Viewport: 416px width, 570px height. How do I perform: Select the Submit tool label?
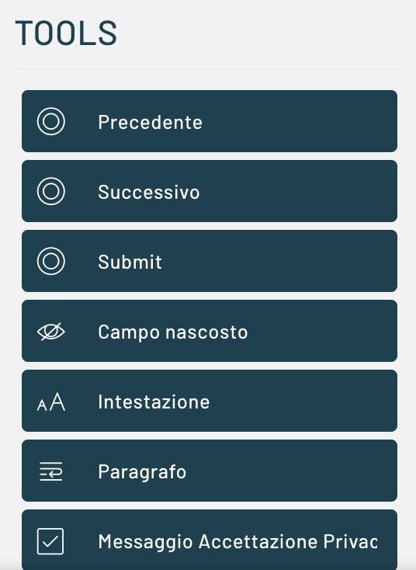[130, 262]
